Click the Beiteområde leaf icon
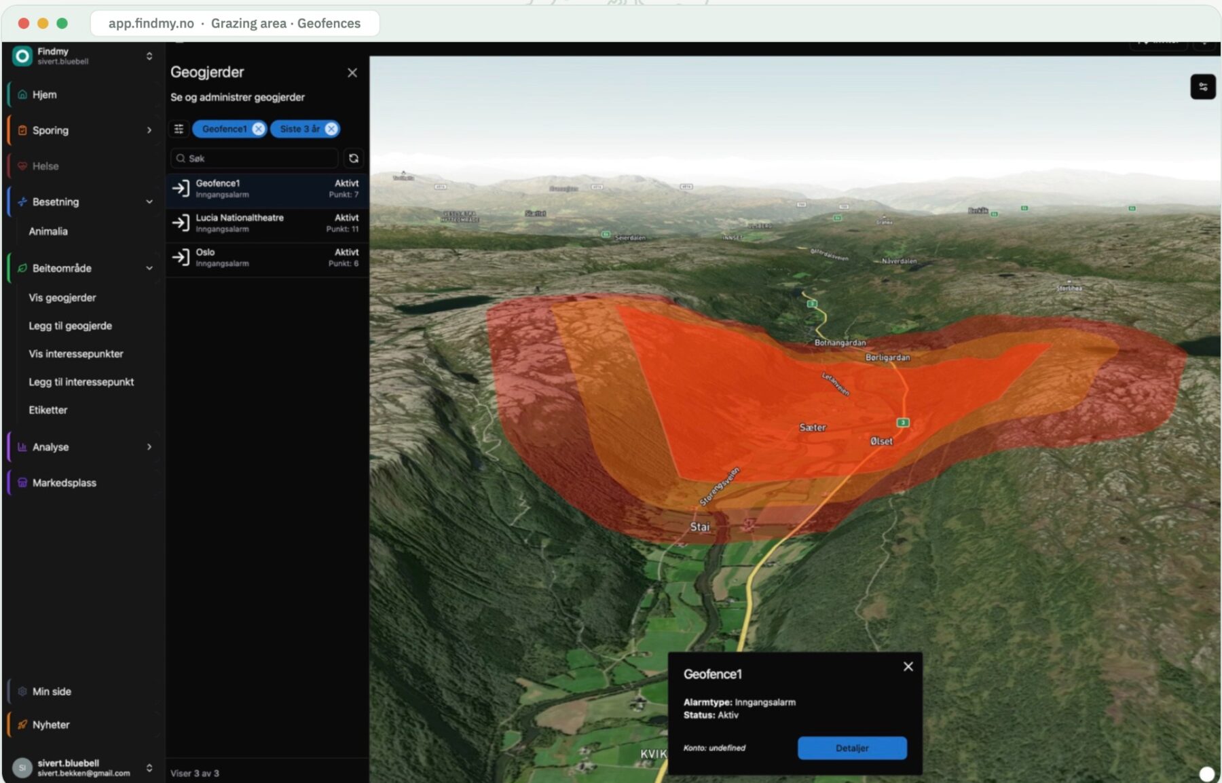This screenshot has width=1222, height=783. [22, 269]
